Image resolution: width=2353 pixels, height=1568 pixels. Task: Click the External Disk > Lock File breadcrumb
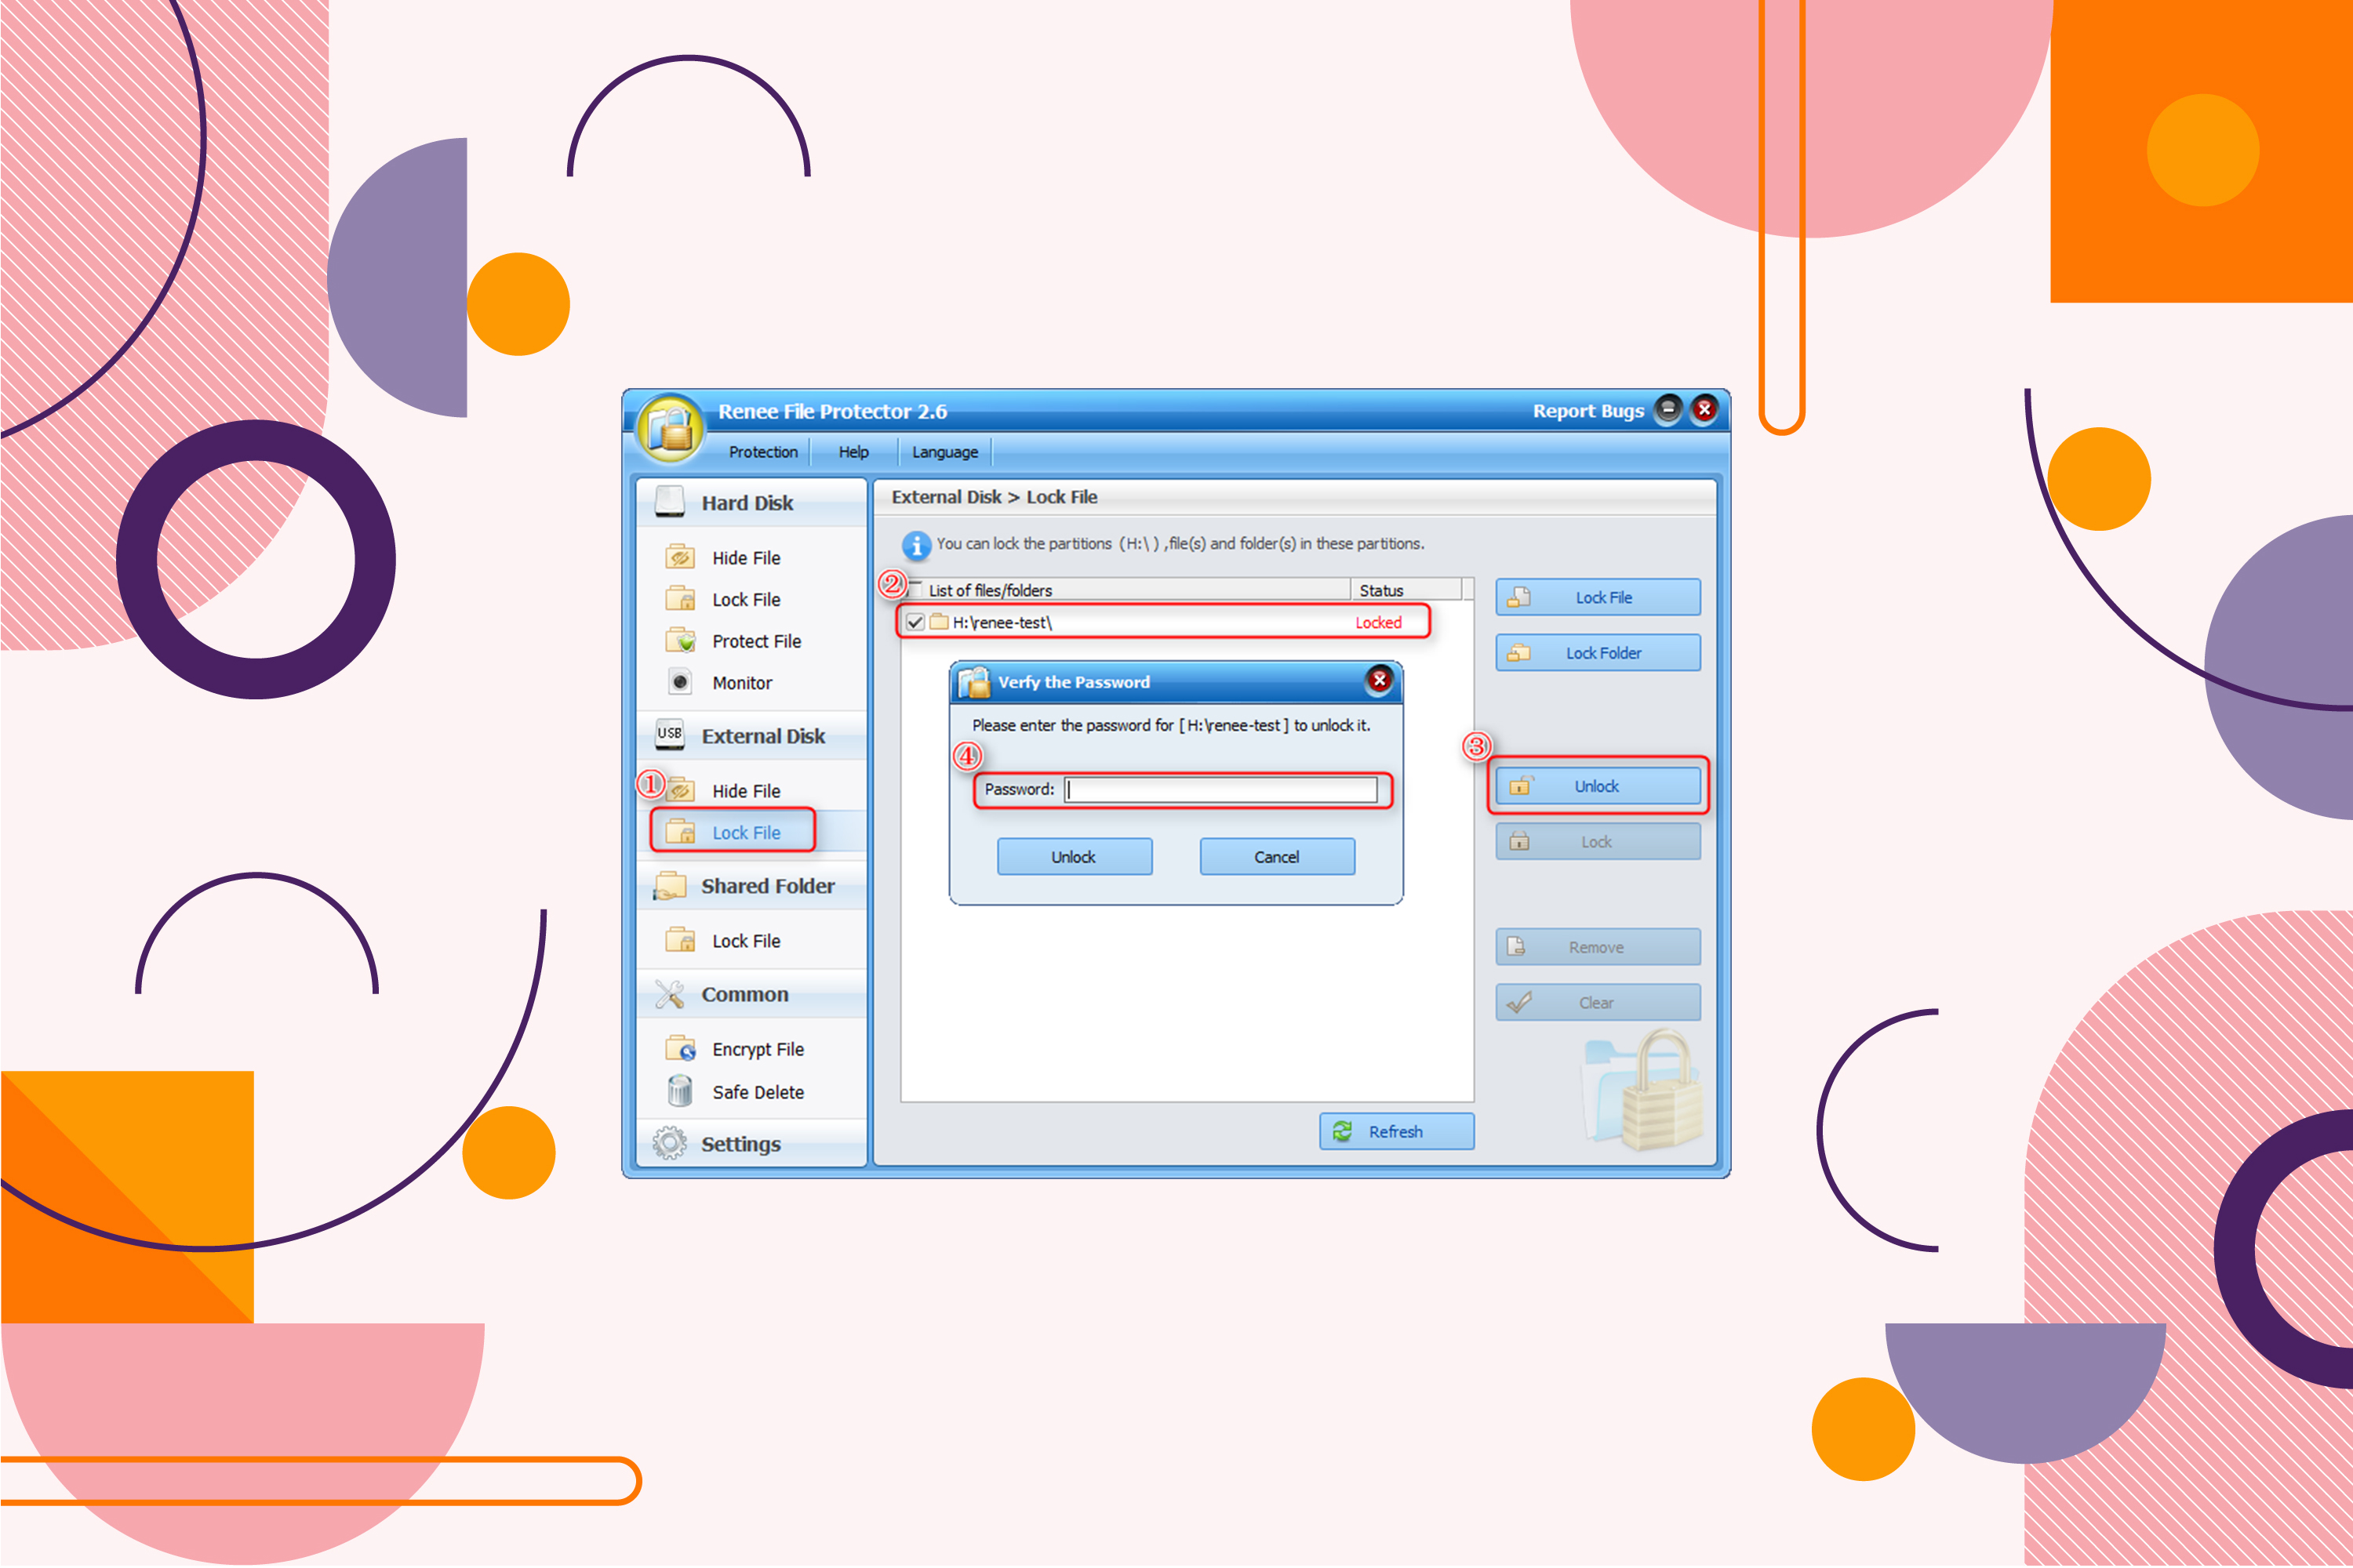[995, 497]
